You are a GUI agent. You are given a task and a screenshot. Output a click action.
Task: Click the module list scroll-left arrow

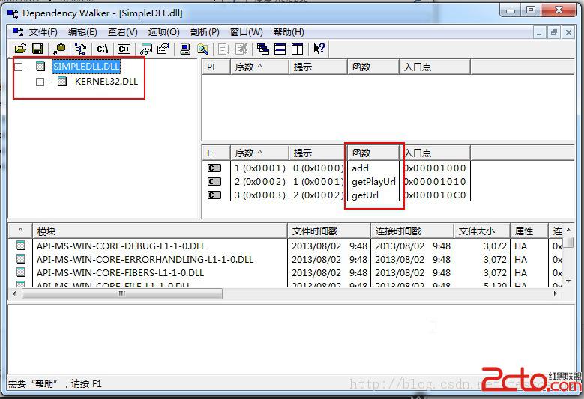point(14,293)
